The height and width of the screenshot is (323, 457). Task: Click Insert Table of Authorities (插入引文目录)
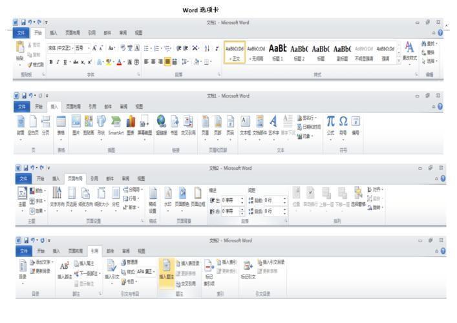point(271,262)
